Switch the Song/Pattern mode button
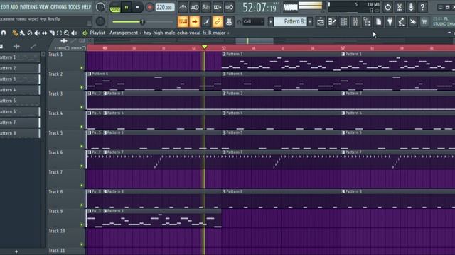 click(x=115, y=8)
